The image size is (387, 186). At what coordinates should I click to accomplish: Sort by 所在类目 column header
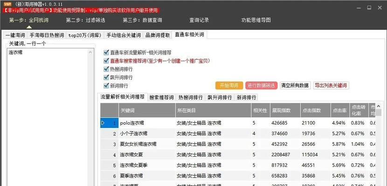point(213,110)
